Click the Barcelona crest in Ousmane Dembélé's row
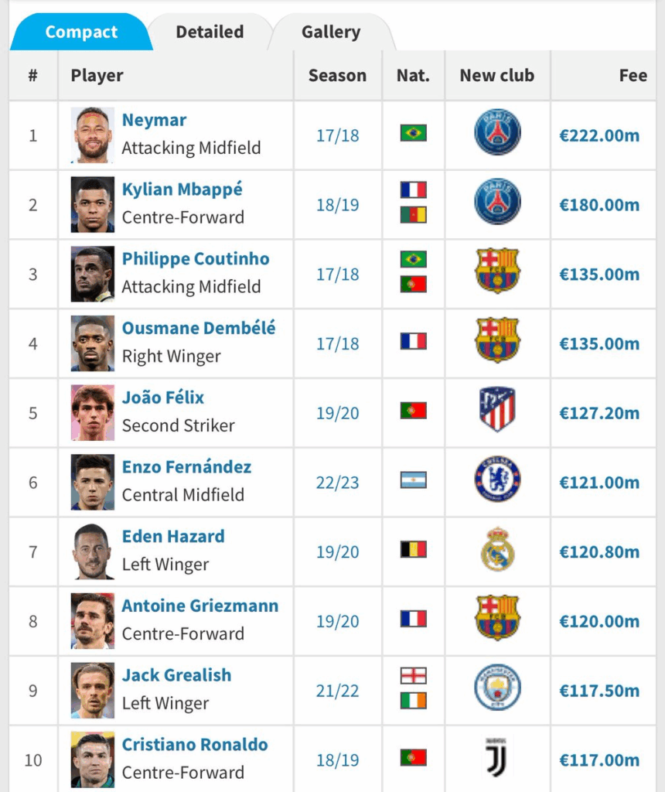 [497, 340]
